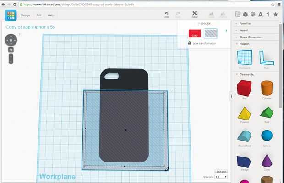The height and width of the screenshot is (183, 284).
Task: Click the grayed Ungroup icon
Action: click(223, 15)
